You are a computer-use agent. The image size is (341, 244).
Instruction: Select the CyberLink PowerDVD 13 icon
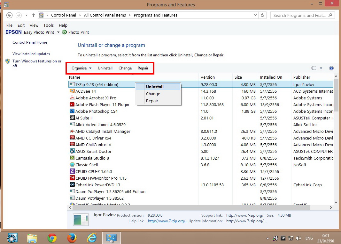pyautogui.click(x=72, y=185)
